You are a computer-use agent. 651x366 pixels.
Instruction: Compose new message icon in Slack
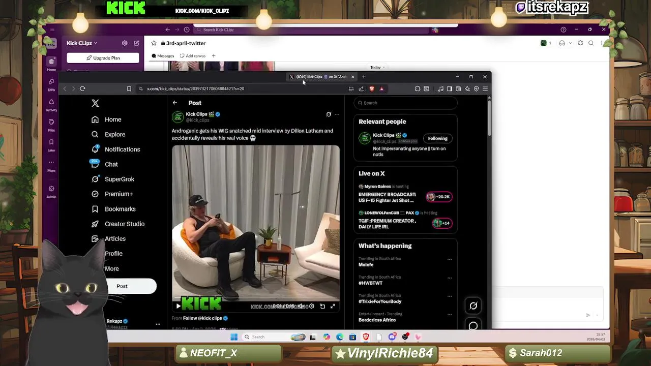click(136, 43)
